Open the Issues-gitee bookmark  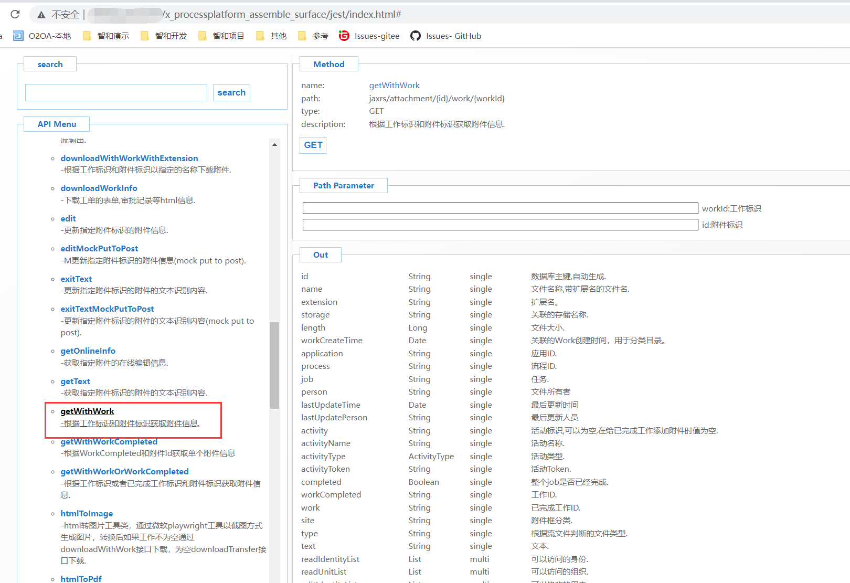point(369,36)
